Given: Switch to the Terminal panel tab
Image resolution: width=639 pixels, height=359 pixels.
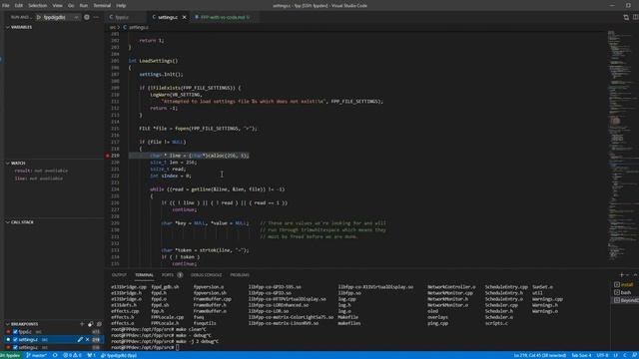Looking at the screenshot, I should (144, 275).
